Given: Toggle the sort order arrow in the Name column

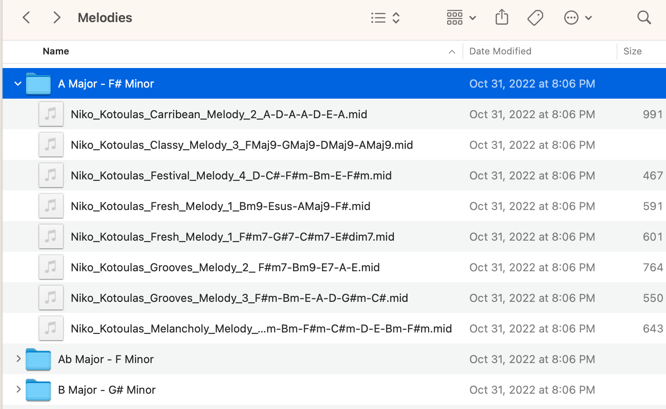Looking at the screenshot, I should click(x=452, y=52).
